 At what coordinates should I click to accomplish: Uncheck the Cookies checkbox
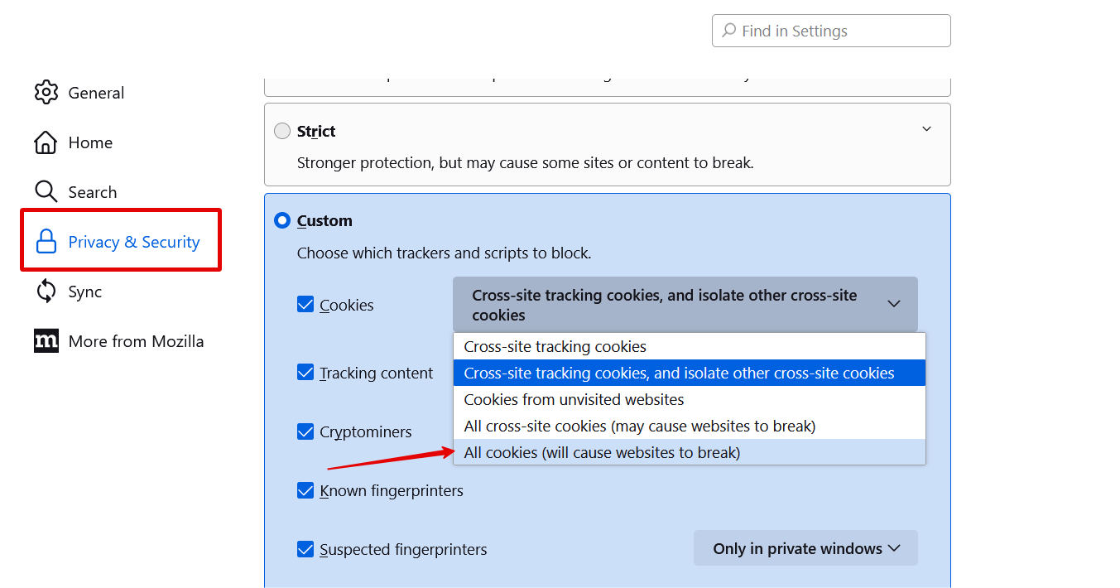[305, 305]
